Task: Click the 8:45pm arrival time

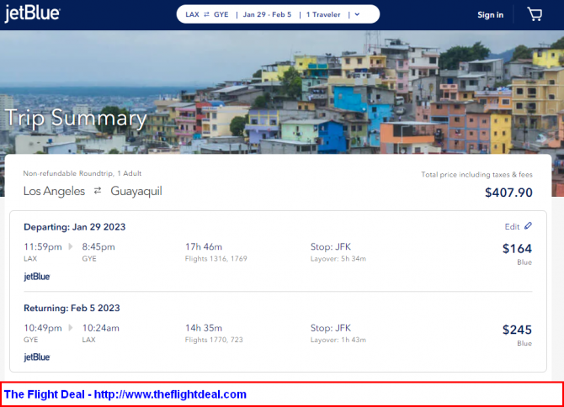Action: [x=98, y=246]
